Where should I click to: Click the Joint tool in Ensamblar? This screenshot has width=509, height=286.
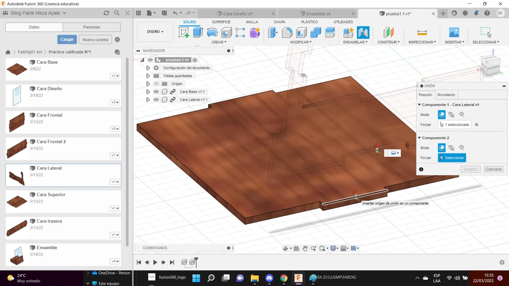click(363, 33)
